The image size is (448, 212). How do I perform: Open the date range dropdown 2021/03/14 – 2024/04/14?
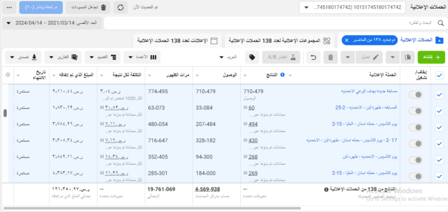click(x=52, y=23)
